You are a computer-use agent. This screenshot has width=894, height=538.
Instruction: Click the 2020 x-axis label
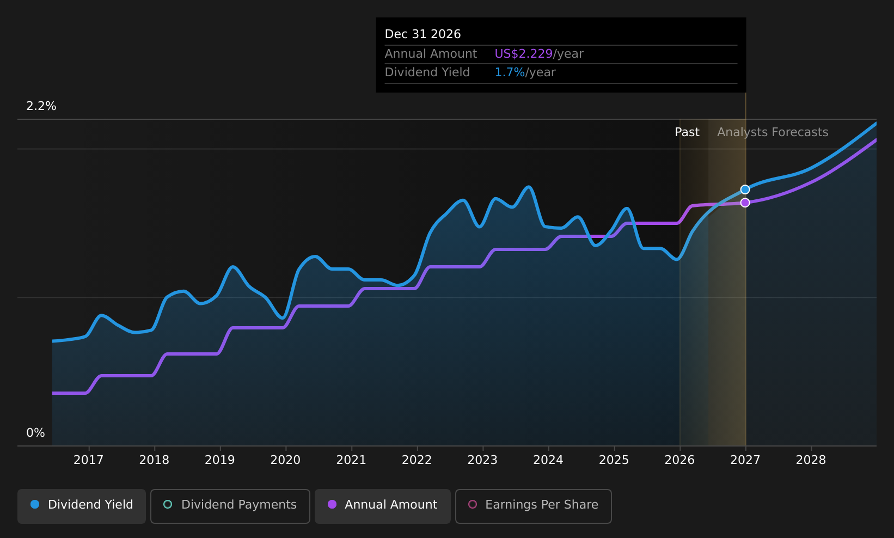pos(285,460)
